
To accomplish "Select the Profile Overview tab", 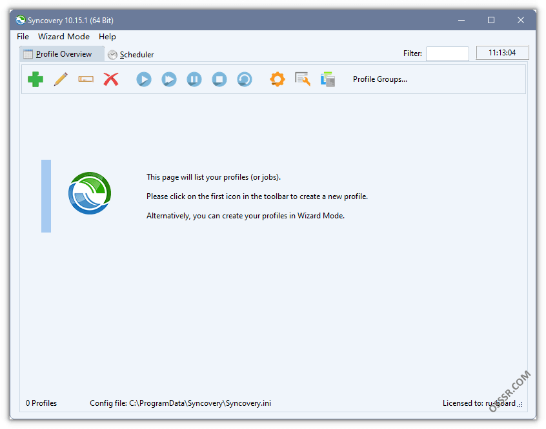I will (x=62, y=54).
